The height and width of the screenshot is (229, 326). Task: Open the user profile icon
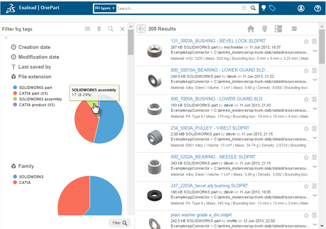(x=301, y=9)
